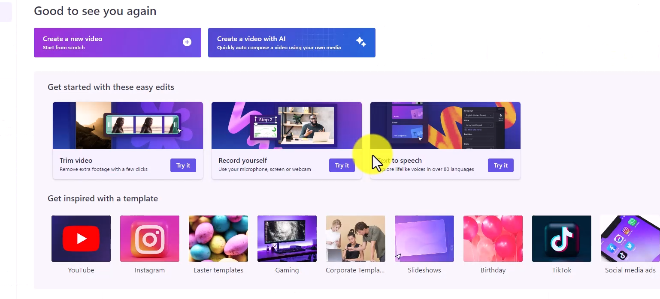Open the Slideshows template thumbnail

pyautogui.click(x=424, y=239)
